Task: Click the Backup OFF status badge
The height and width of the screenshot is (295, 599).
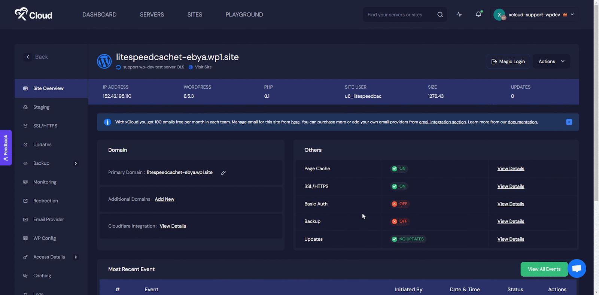Action: click(399, 222)
